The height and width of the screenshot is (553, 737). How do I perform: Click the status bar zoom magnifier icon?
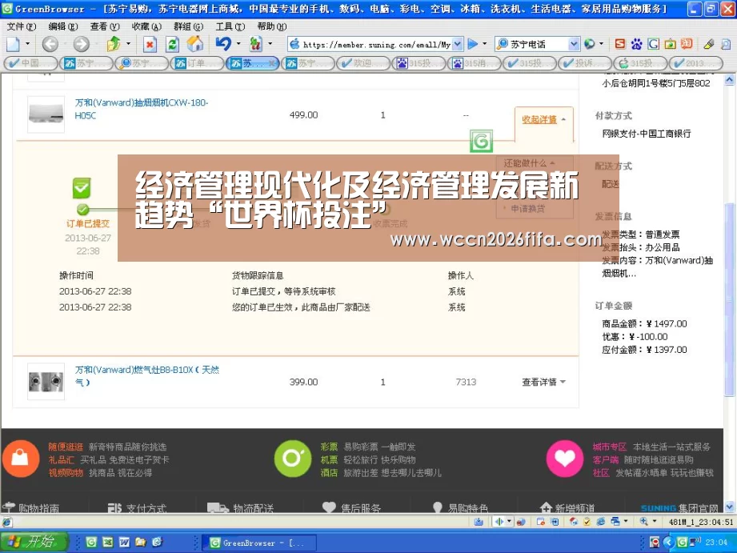tap(643, 522)
